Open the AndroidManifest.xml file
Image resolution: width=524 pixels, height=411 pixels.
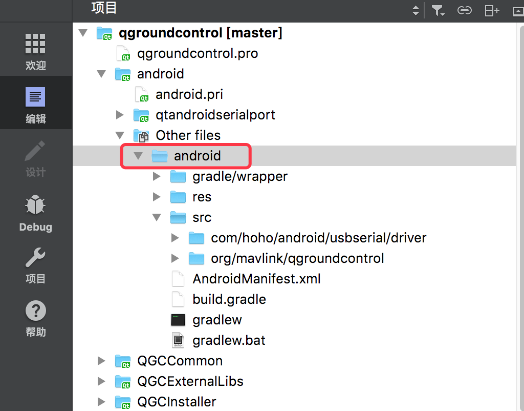256,279
